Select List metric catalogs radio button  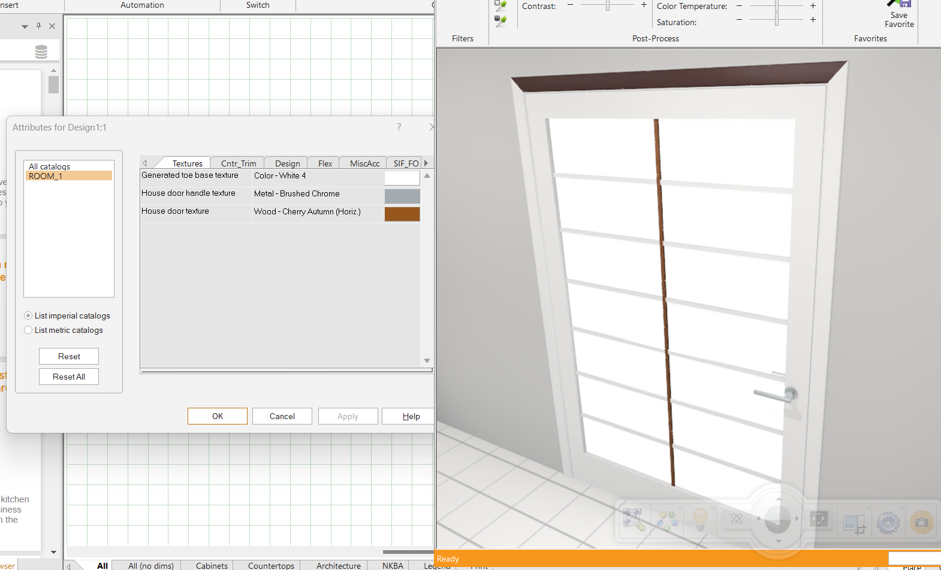pos(28,330)
